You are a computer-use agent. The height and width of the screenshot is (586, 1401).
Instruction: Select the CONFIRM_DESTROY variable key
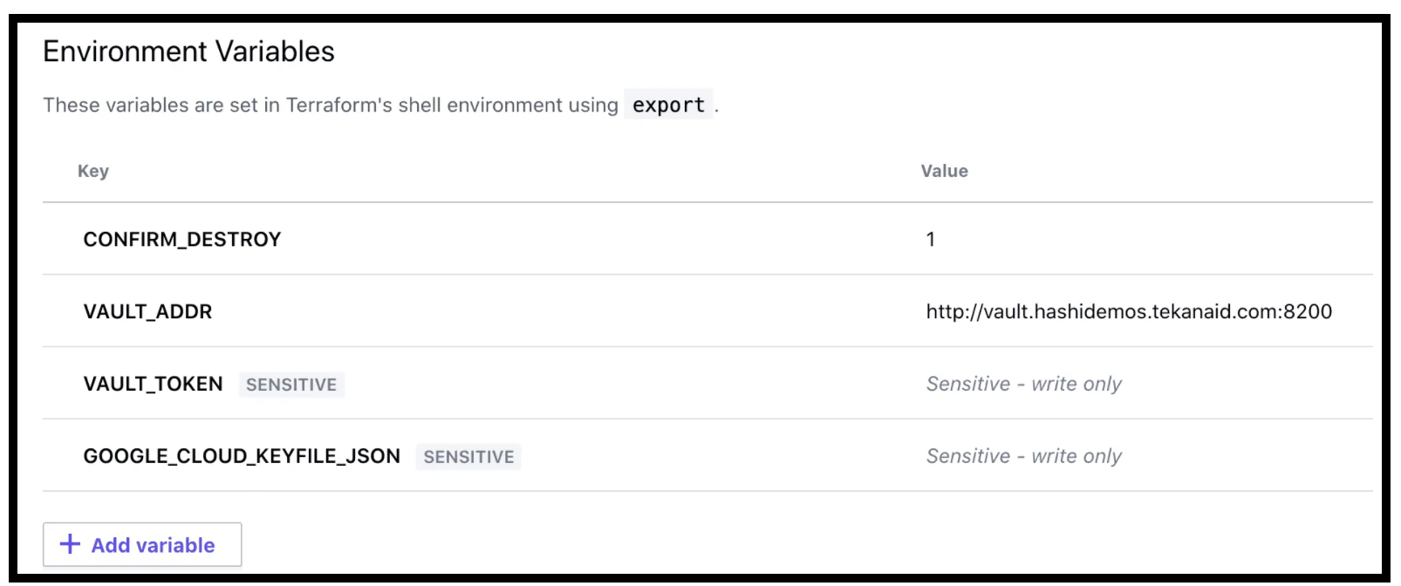[182, 240]
